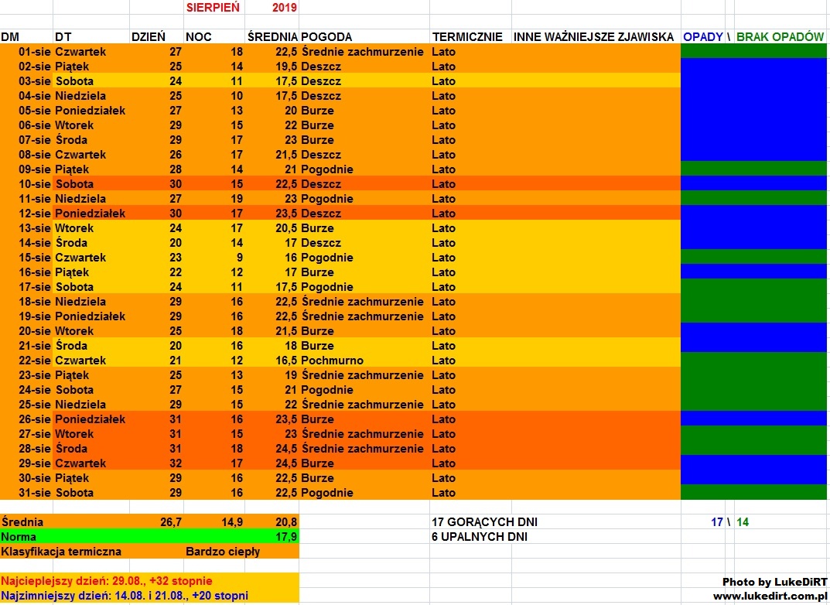
Task: Click the 2019 year cell
Action: 285,7
